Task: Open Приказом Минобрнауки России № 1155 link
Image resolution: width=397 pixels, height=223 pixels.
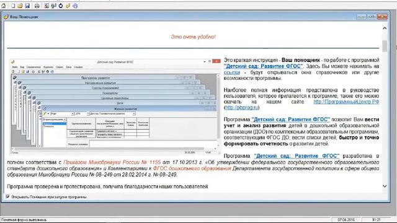Action: tap(112, 162)
